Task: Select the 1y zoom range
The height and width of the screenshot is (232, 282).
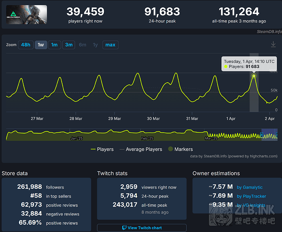Action: [x=96, y=45]
